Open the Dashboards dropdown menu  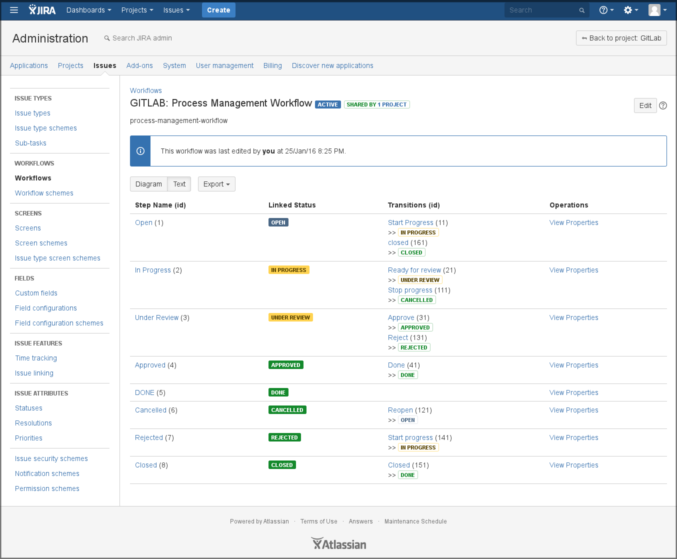coord(88,10)
